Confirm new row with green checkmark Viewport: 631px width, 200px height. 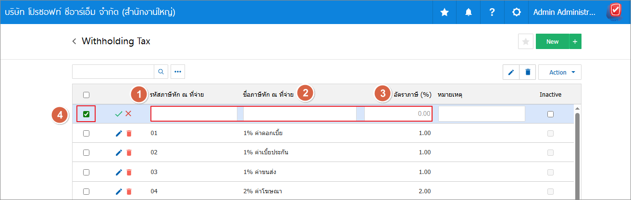tap(119, 114)
